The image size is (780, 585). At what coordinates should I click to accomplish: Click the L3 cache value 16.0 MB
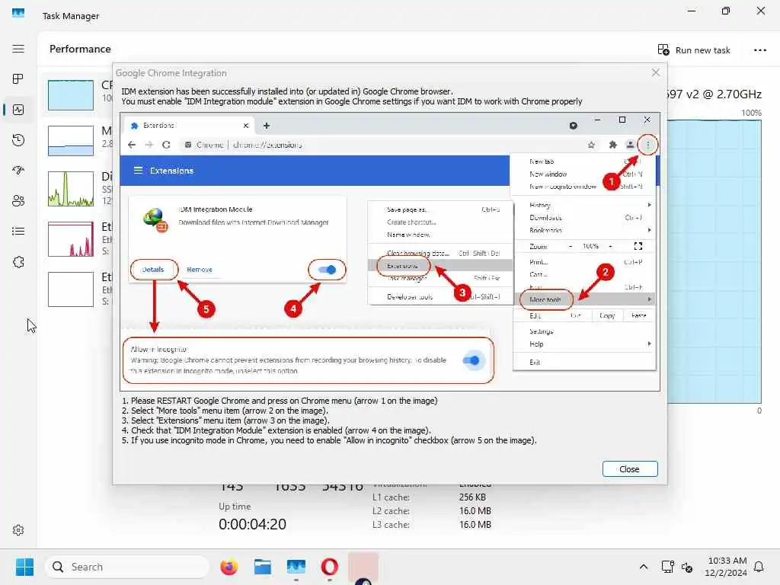click(475, 525)
